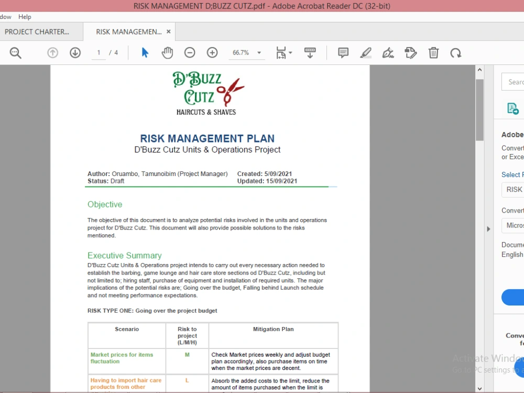Click the vertical scrollbar thumb
Image resolution: width=524 pixels, height=393 pixels.
tap(479, 110)
